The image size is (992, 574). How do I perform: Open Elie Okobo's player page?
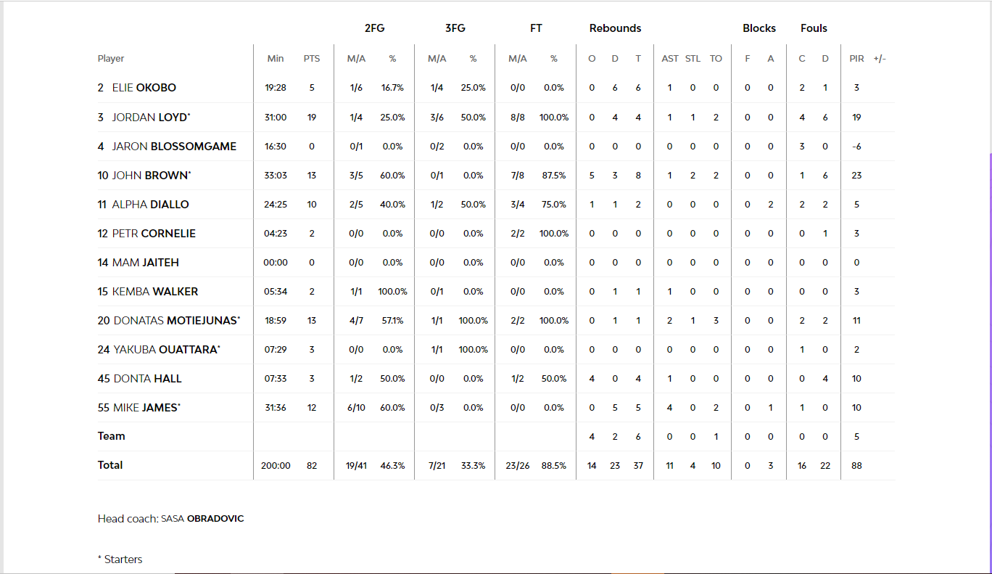click(x=144, y=88)
